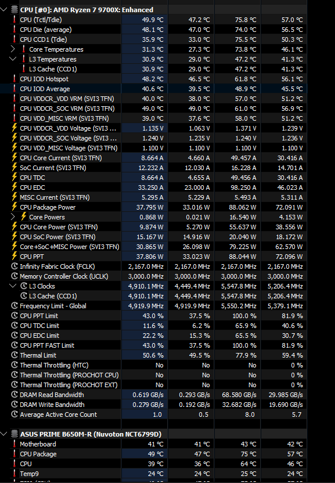
Task: Collapse the AMD Ryzen 7 9700X sensor section
Action: 3,9
